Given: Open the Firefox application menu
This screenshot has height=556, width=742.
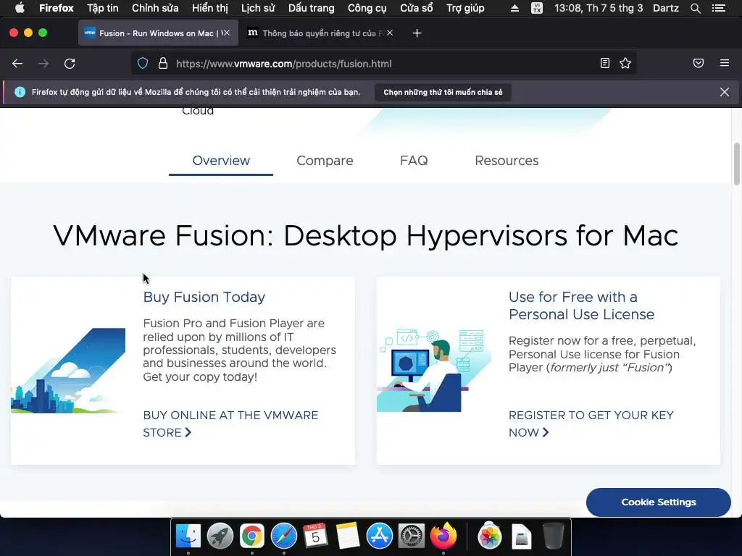Looking at the screenshot, I should (57, 8).
